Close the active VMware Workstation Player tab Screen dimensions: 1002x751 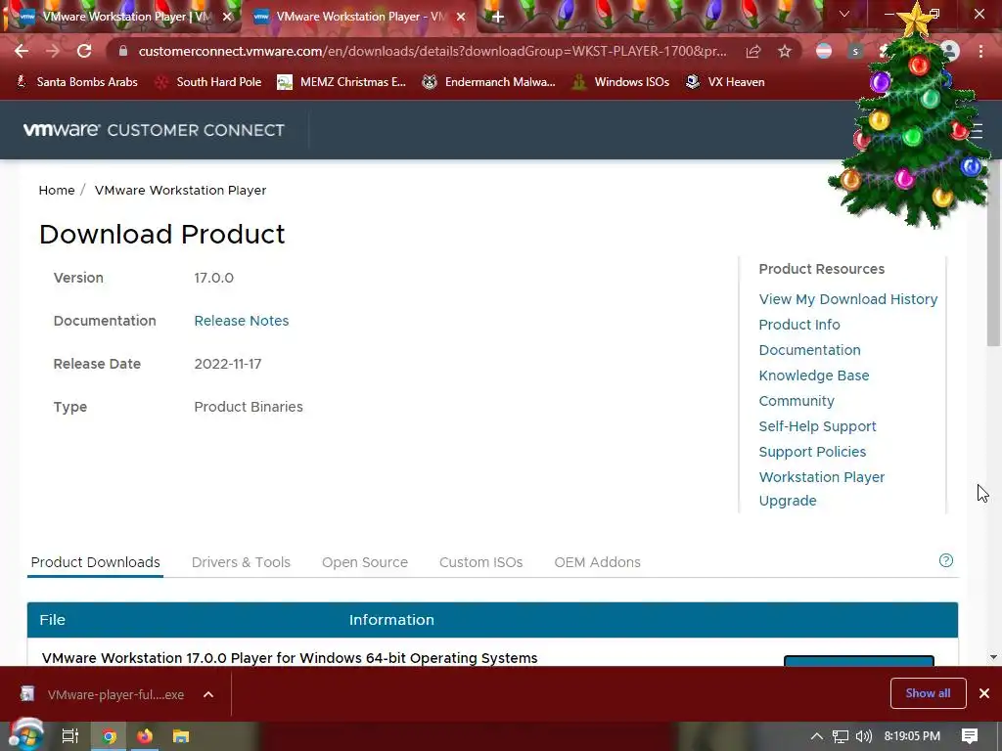[x=461, y=17]
